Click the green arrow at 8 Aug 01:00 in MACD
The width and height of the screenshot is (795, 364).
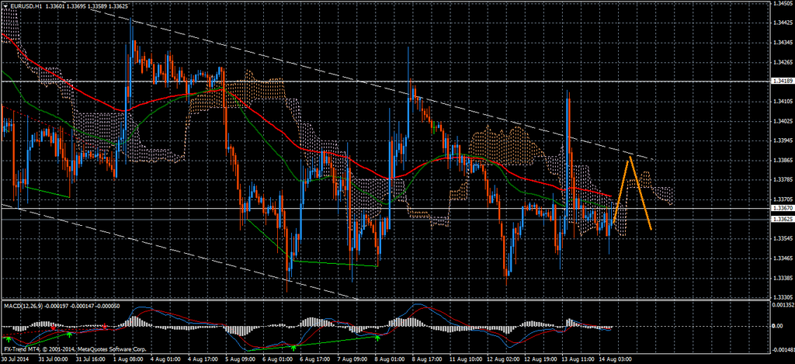click(377, 337)
